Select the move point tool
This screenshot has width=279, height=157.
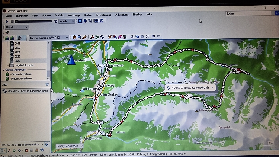(115, 37)
